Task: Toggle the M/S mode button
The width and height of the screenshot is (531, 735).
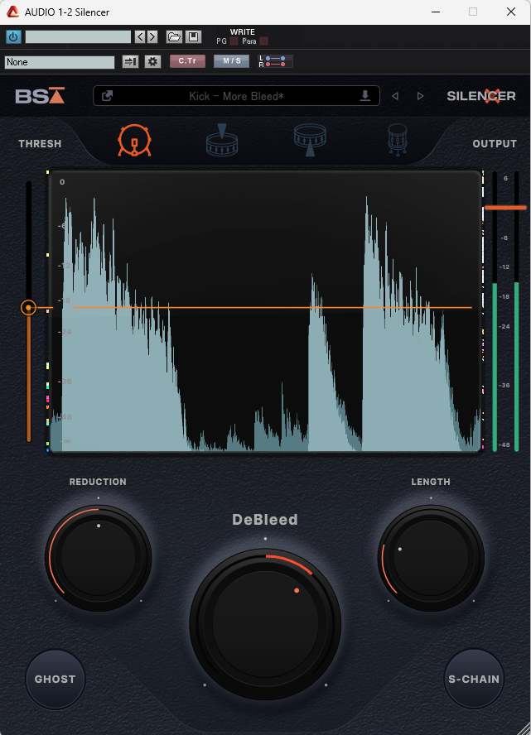Action: click(x=231, y=61)
